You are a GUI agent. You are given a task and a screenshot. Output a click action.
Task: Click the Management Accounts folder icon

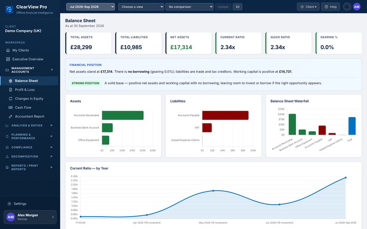pos(7,70)
